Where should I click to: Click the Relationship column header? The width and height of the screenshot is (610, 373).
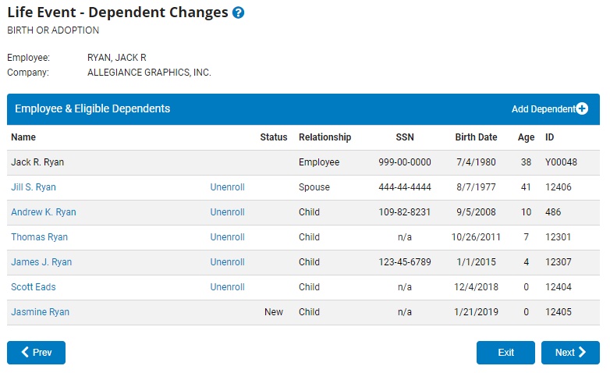tap(325, 137)
